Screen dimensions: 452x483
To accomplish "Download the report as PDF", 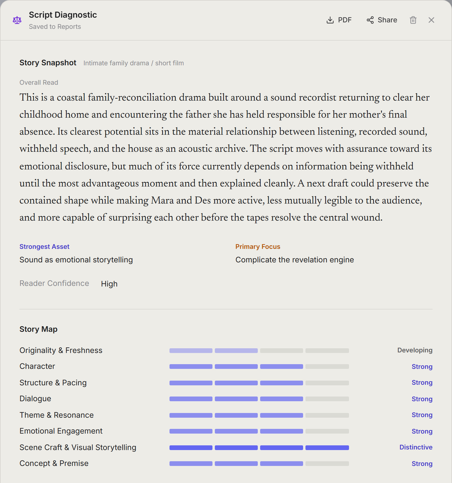I will (x=339, y=20).
